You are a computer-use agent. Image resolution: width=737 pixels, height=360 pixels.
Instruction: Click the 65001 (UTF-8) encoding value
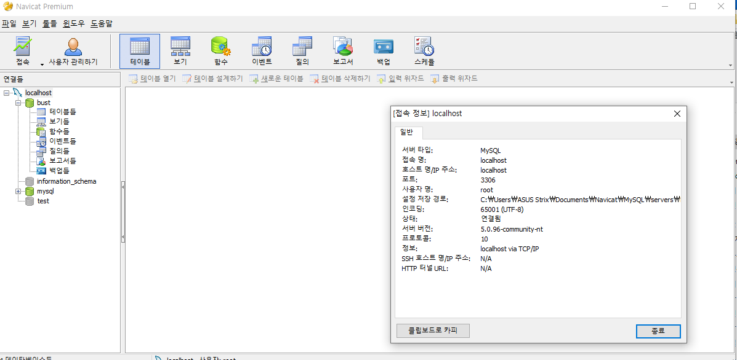click(502, 209)
